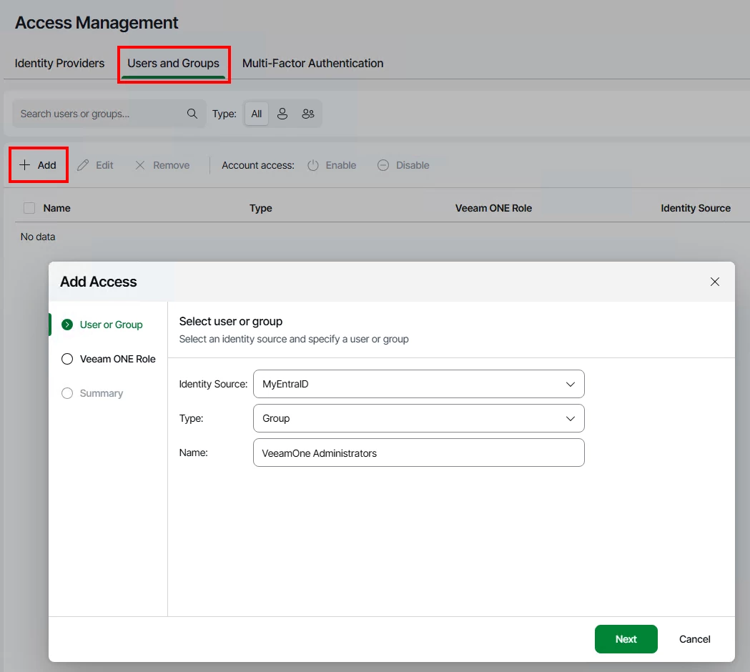Click the Name input field

click(418, 453)
